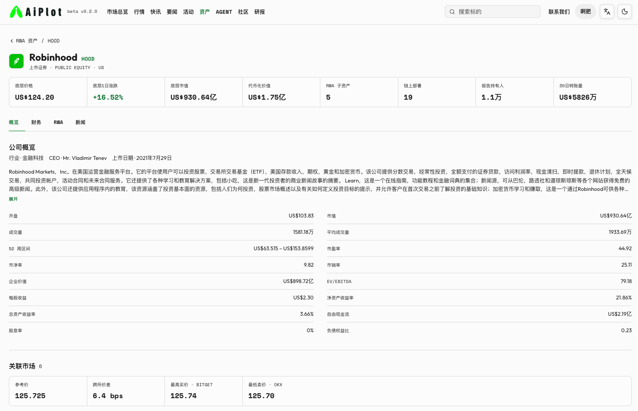The height and width of the screenshot is (411, 638).
Task: Open 活动 in the top navigation
Action: click(188, 12)
